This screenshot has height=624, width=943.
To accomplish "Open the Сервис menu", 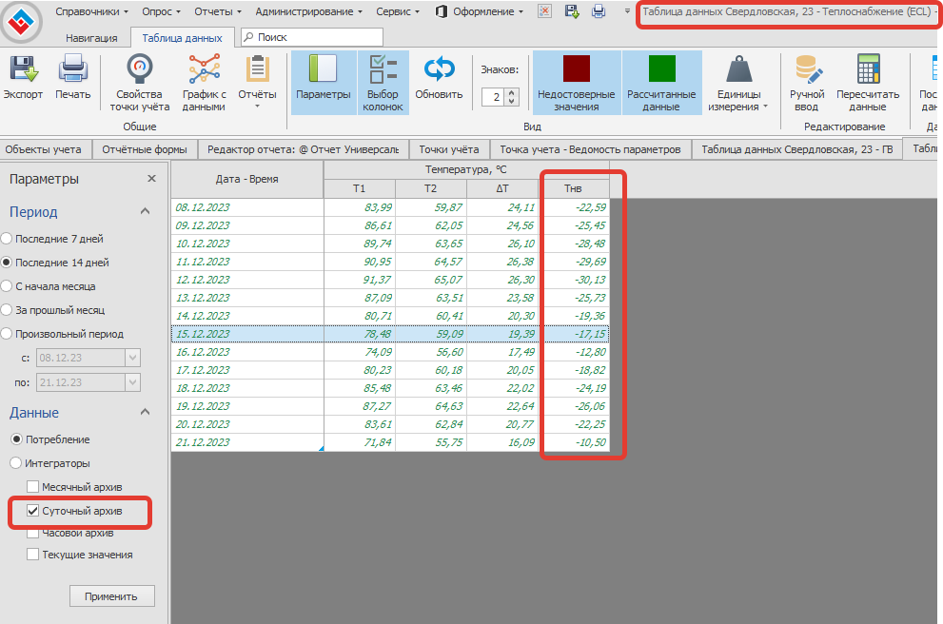I will pyautogui.click(x=398, y=11).
